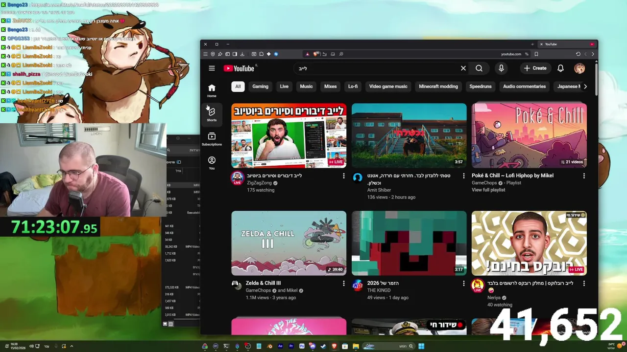The image size is (627, 352).
Task: Open the Windows Start button
Action: tap(421, 346)
